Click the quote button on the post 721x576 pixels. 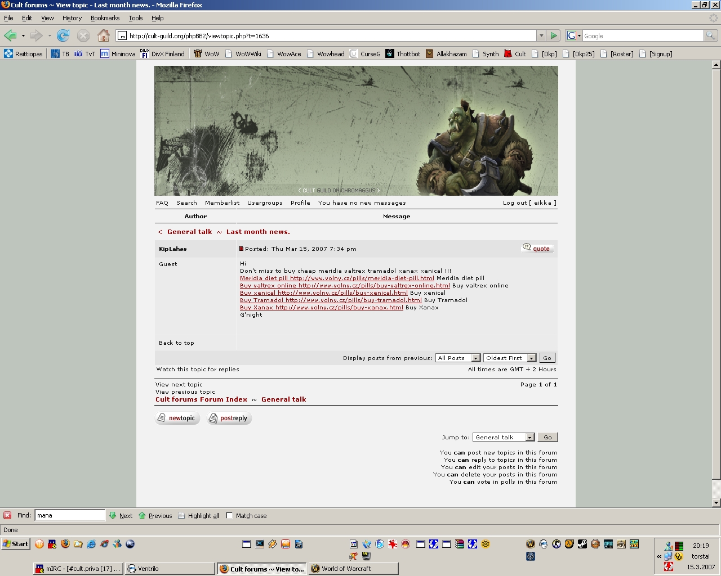(537, 249)
